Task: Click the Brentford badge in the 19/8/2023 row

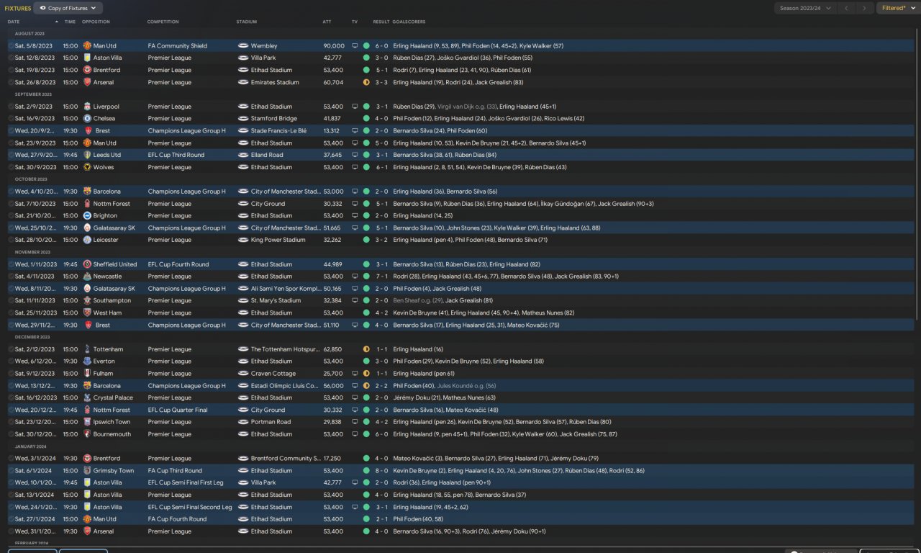Action: pos(87,70)
